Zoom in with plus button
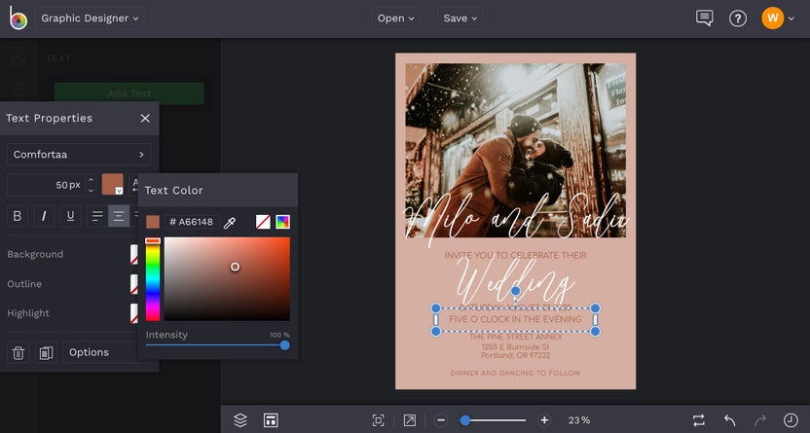This screenshot has width=810, height=433. [544, 420]
